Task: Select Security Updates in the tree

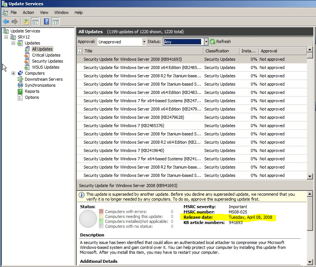Action: [x=47, y=61]
